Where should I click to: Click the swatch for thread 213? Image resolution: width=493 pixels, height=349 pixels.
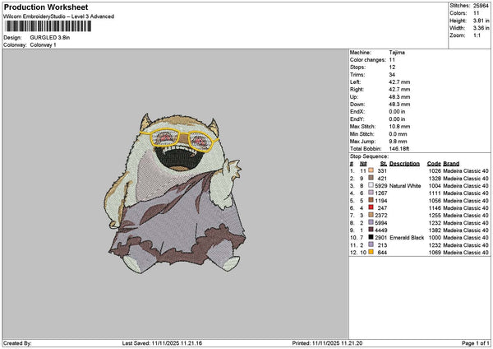click(371, 244)
